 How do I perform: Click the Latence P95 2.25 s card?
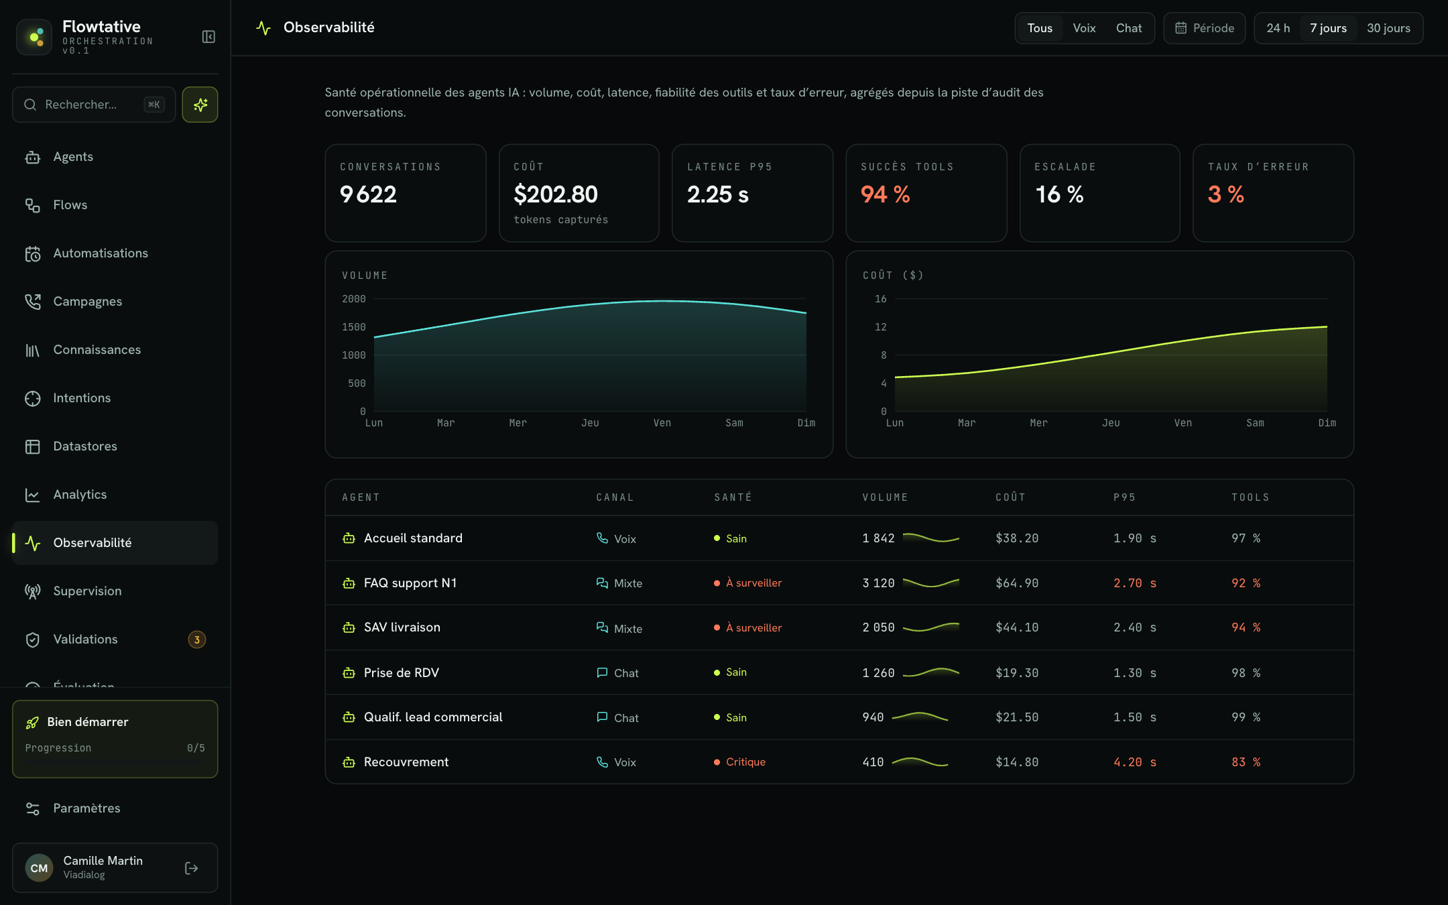pos(753,193)
